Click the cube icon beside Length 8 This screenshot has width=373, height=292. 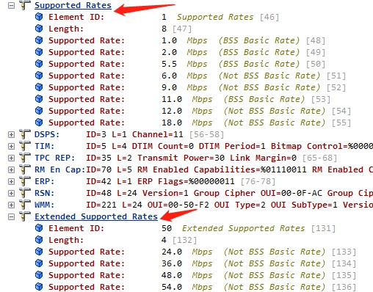click(x=39, y=29)
